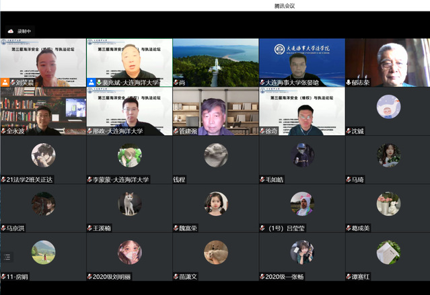
Task: Select the coastal landscape video tile of 尚
Action: [x=215, y=60]
